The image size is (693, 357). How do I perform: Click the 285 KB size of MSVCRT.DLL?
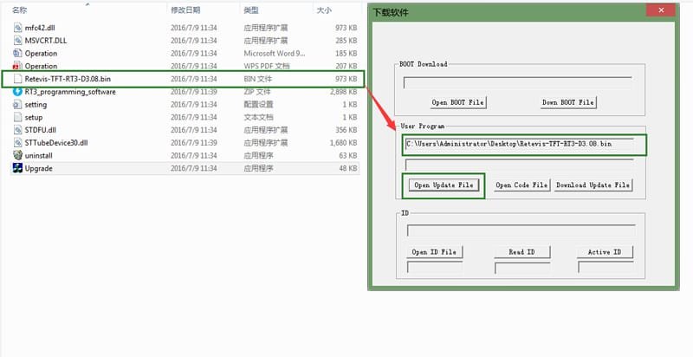[x=346, y=40]
